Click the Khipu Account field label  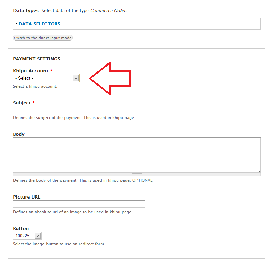click(31, 71)
